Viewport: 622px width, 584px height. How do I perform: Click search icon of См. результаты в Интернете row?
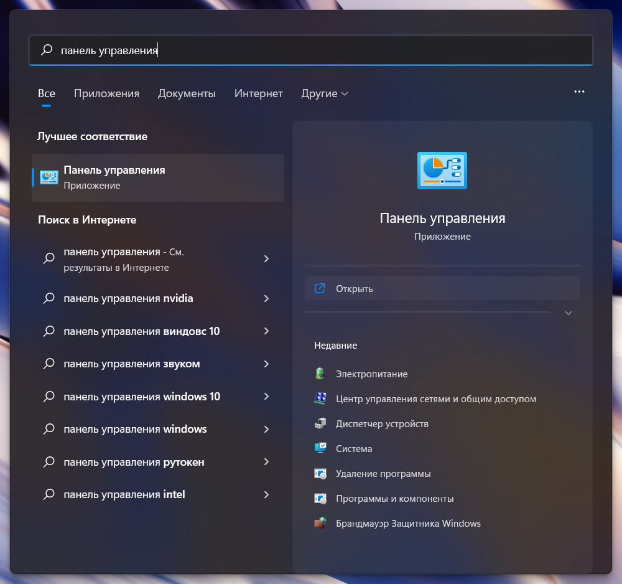[x=49, y=258]
